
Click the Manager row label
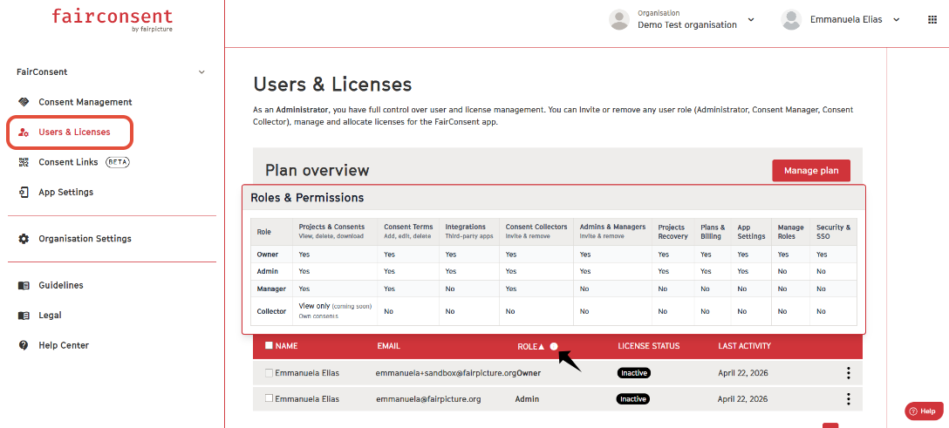tap(271, 289)
